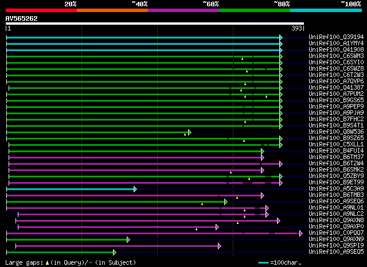Click the green ~80% legend color segment

click(x=255, y=10)
